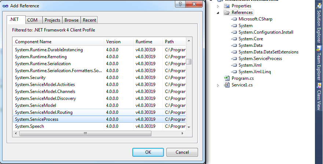
Task: Click the Properties folder icon in Solution Explorer
Action: [227, 6]
